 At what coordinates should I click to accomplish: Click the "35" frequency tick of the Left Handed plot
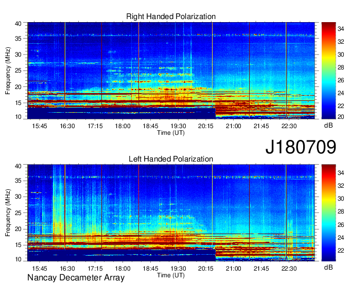(x=19, y=181)
